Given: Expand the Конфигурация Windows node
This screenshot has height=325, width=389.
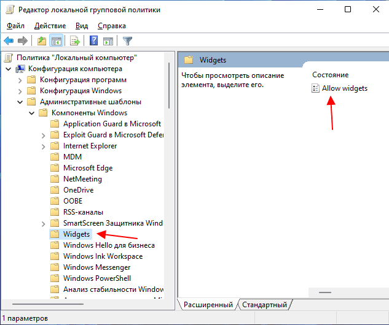Looking at the screenshot, I should [20, 91].
